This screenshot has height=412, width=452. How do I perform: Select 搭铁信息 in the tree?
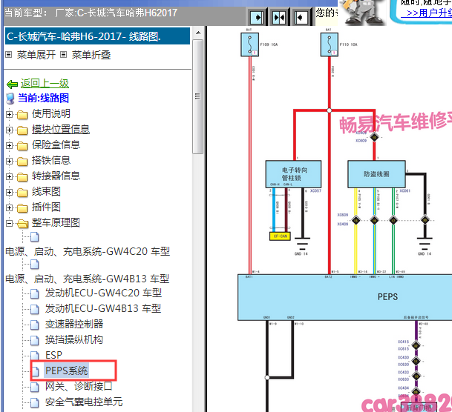(51, 160)
